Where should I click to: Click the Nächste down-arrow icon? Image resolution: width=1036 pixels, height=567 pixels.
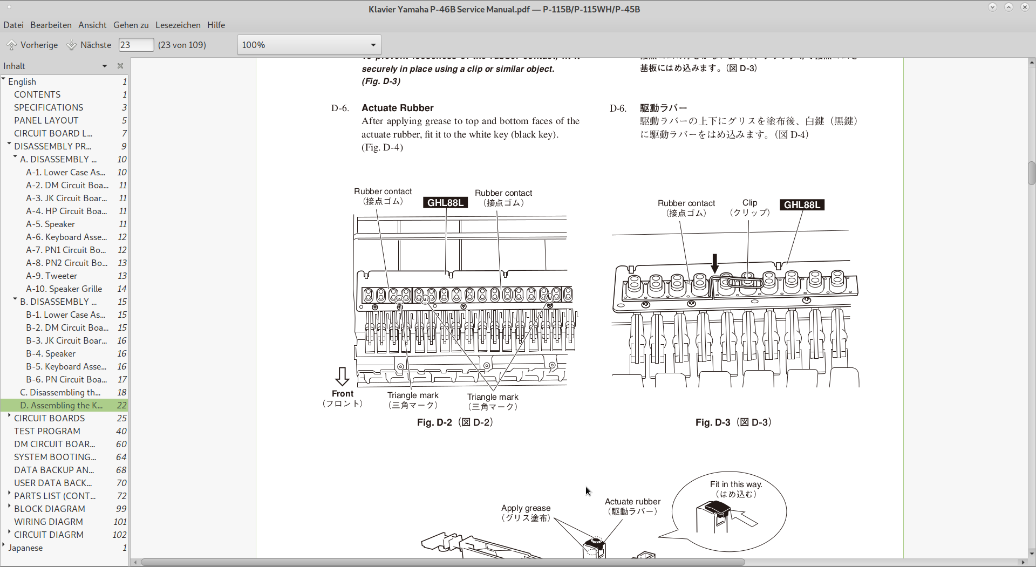click(71, 45)
